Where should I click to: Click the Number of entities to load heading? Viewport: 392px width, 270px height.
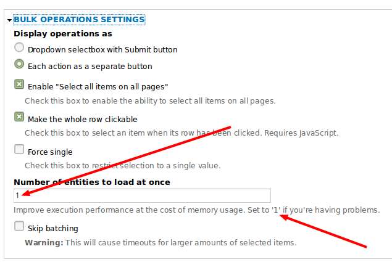(92, 182)
